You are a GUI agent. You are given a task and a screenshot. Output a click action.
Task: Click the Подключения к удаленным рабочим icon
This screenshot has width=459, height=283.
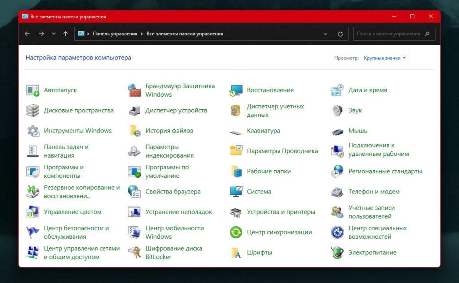[337, 151]
